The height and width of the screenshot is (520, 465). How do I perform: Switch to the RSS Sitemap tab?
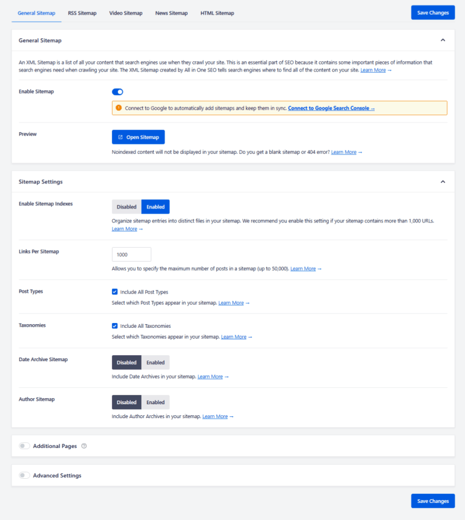(x=82, y=13)
